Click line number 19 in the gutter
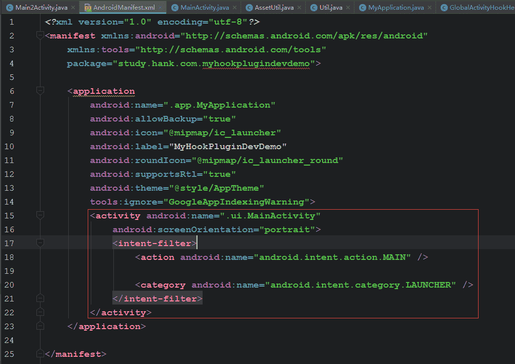 click(x=9, y=271)
